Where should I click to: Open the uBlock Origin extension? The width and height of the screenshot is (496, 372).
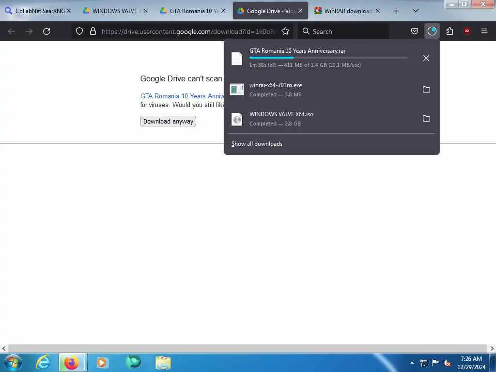tap(467, 31)
